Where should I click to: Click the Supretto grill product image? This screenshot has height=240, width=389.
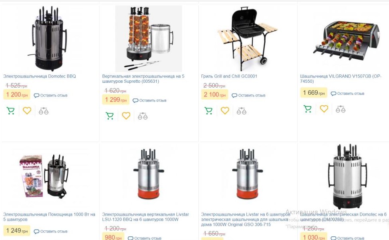pos(149,39)
